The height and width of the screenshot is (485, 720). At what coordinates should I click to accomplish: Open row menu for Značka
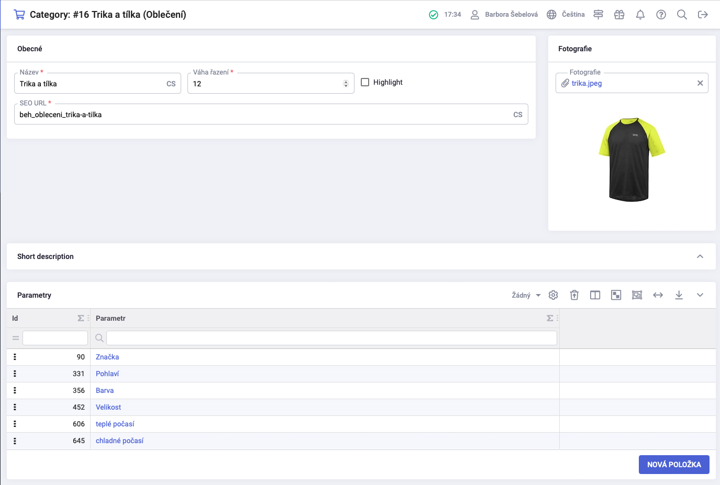15,357
